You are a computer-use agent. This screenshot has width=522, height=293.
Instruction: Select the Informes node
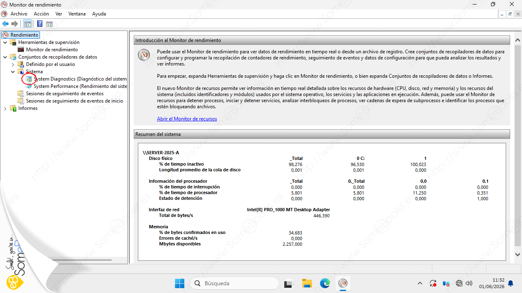[x=28, y=108]
